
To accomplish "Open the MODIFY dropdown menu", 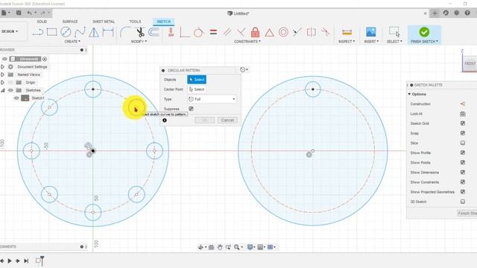I will 139,42.
